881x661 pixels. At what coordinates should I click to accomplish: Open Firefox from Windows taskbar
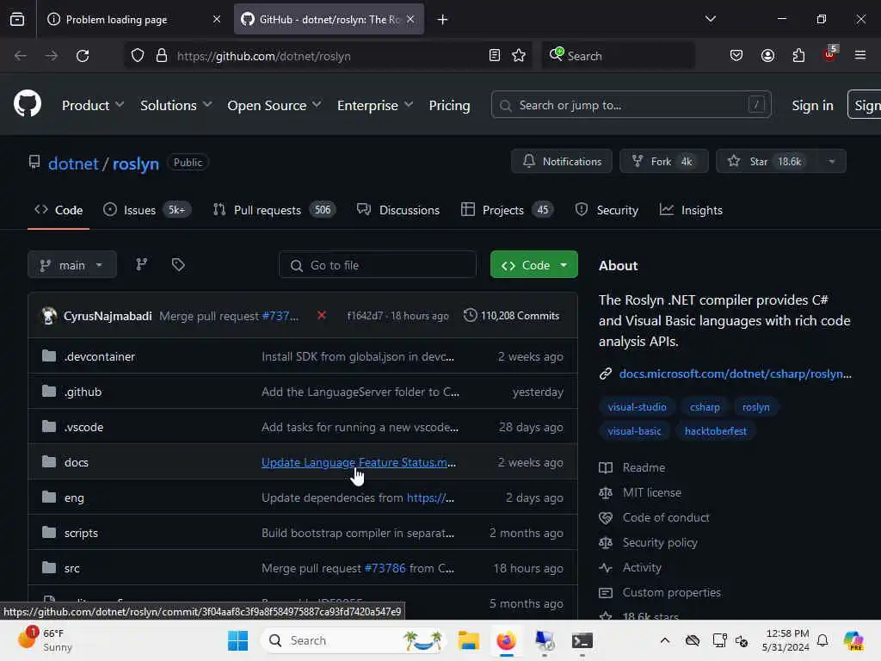click(x=506, y=640)
